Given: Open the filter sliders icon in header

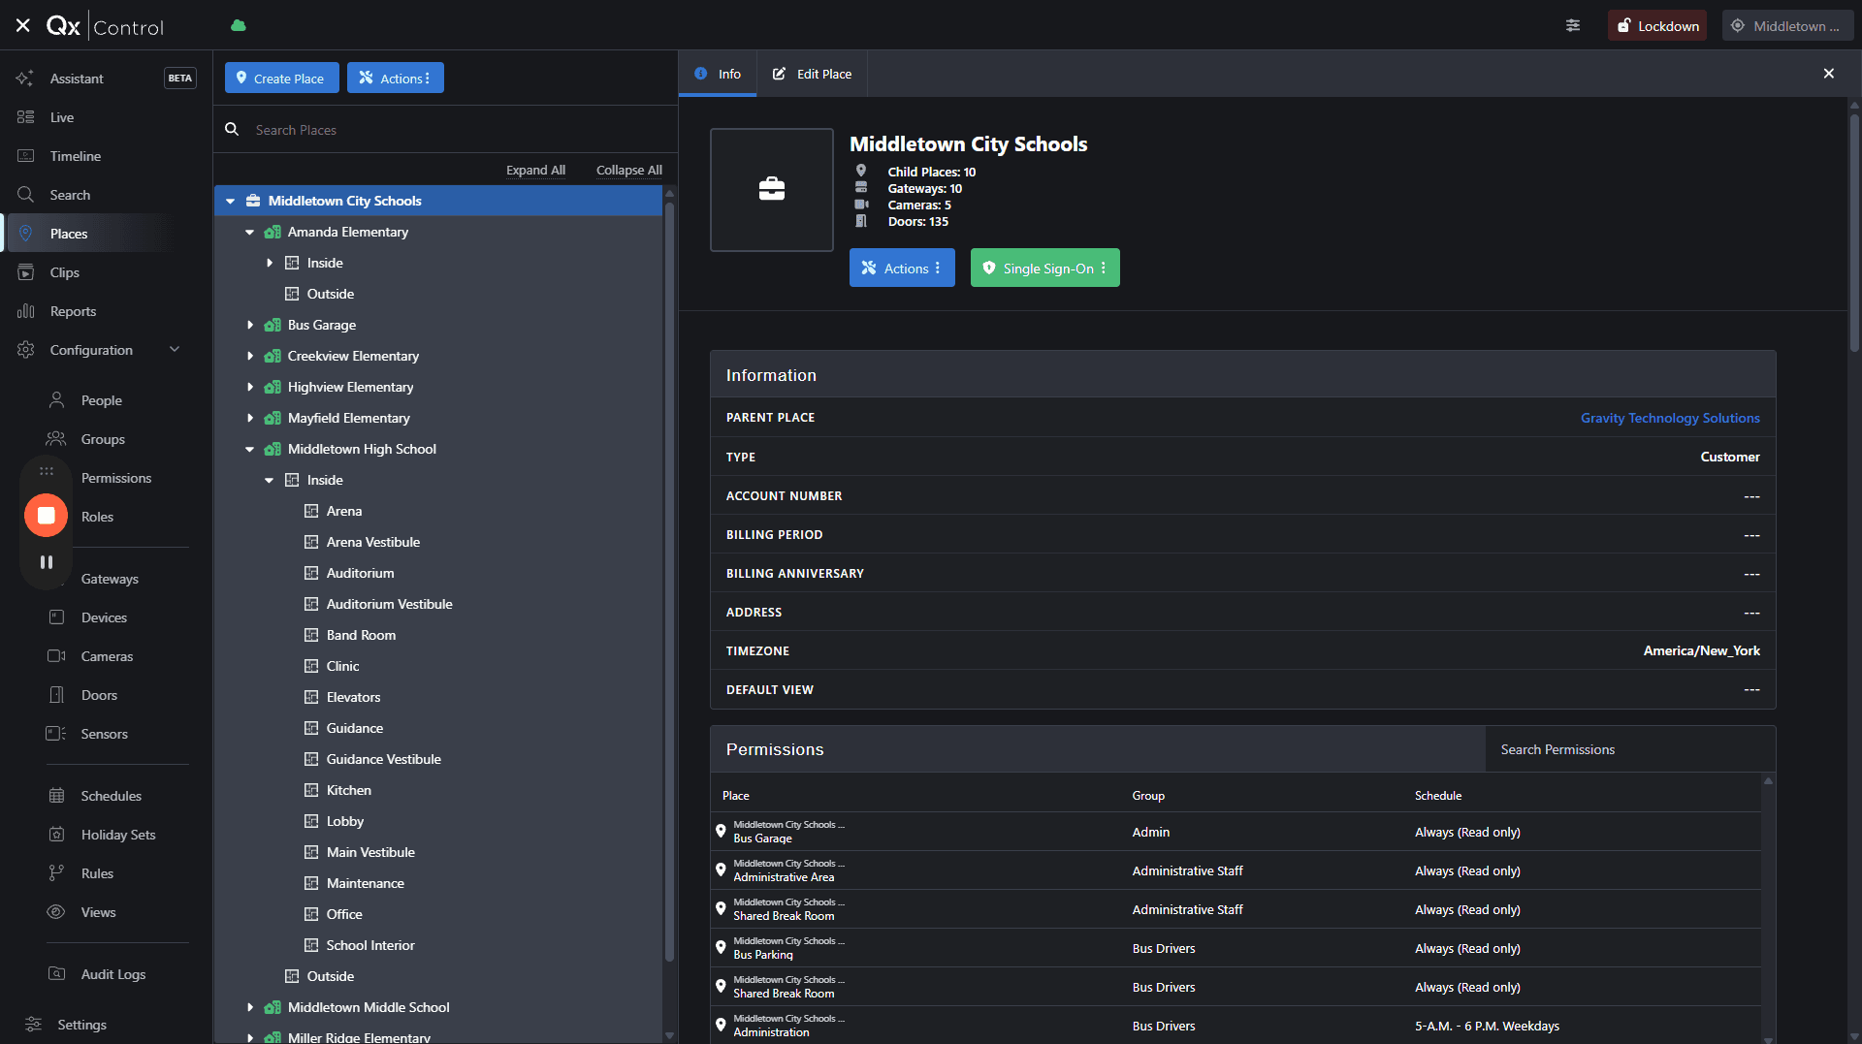Looking at the screenshot, I should click(1573, 25).
